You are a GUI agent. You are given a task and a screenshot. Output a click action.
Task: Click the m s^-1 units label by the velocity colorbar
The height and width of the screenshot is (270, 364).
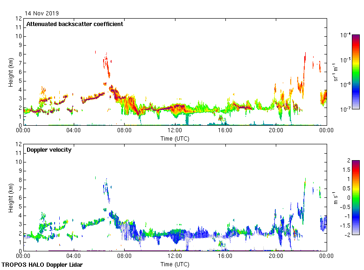point(335,197)
